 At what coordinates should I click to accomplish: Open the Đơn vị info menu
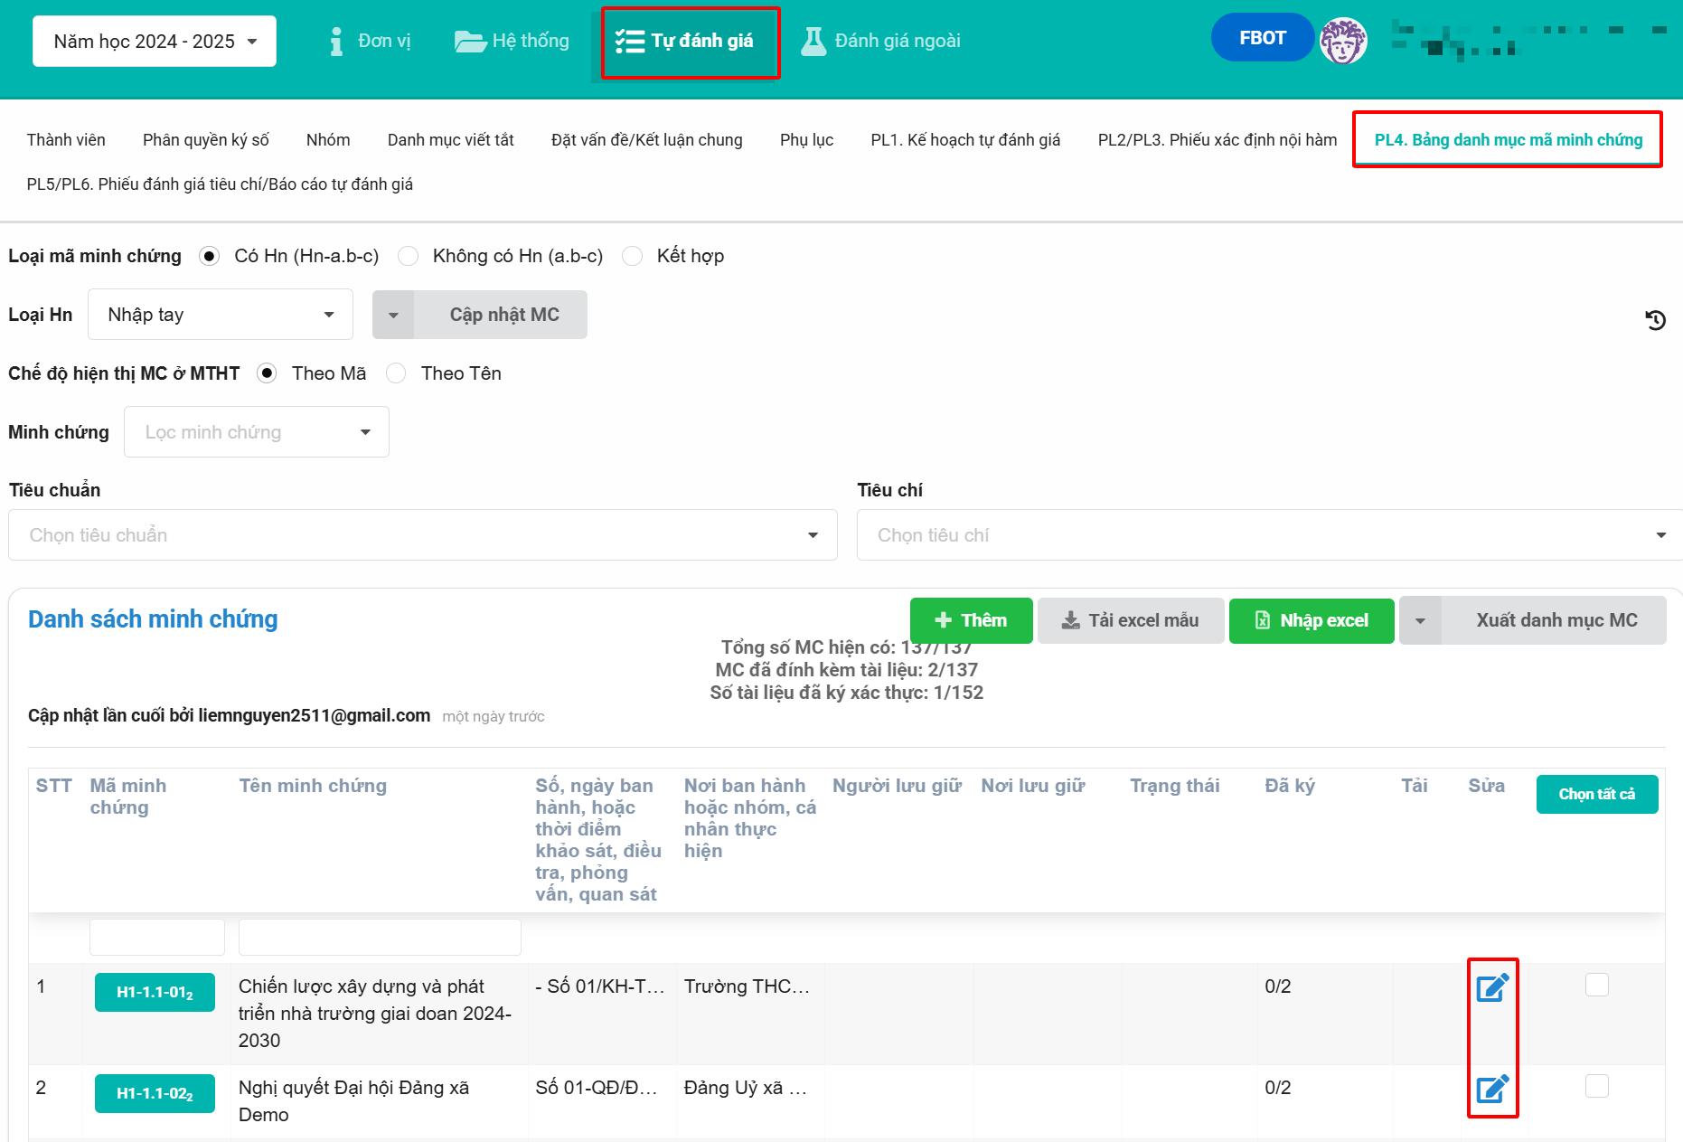(370, 41)
